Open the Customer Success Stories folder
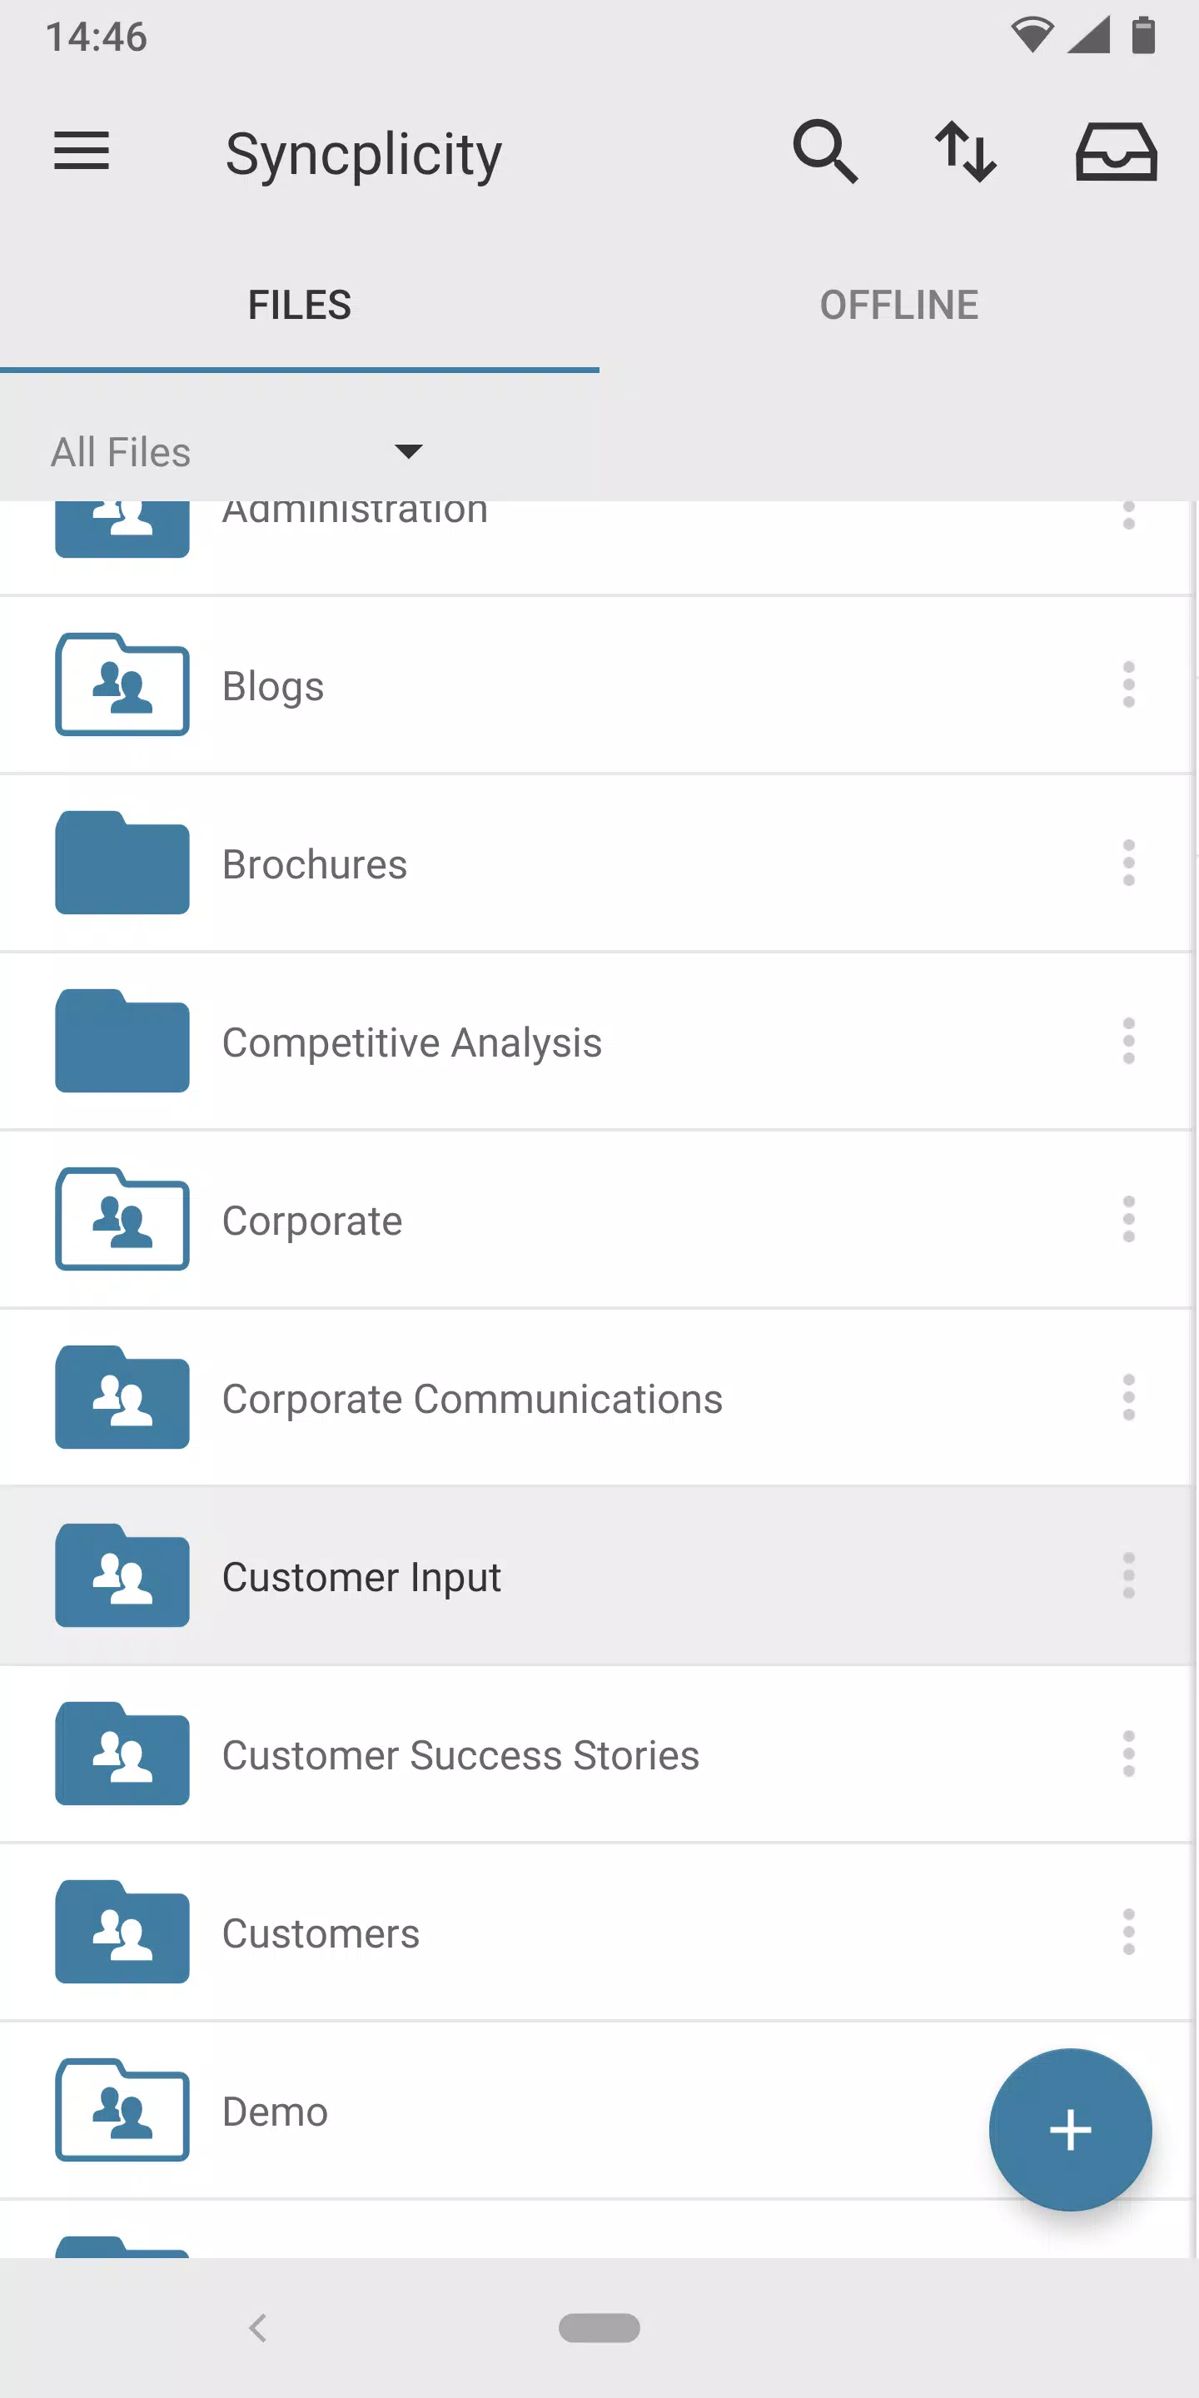 (596, 1754)
